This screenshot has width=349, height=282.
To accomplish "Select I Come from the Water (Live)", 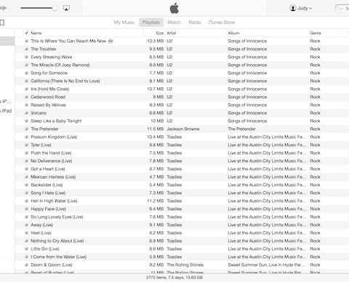I will tap(59, 257).
